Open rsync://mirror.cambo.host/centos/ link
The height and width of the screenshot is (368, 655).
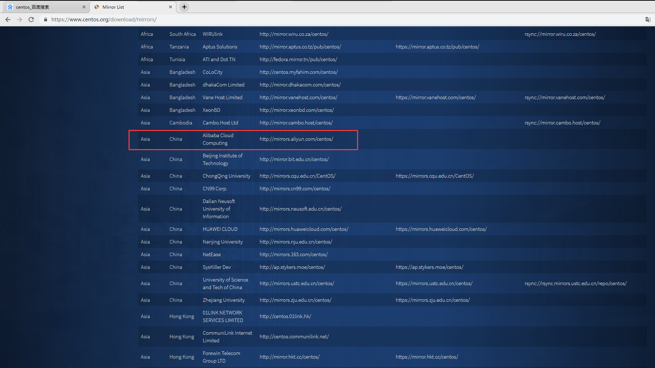point(562,123)
